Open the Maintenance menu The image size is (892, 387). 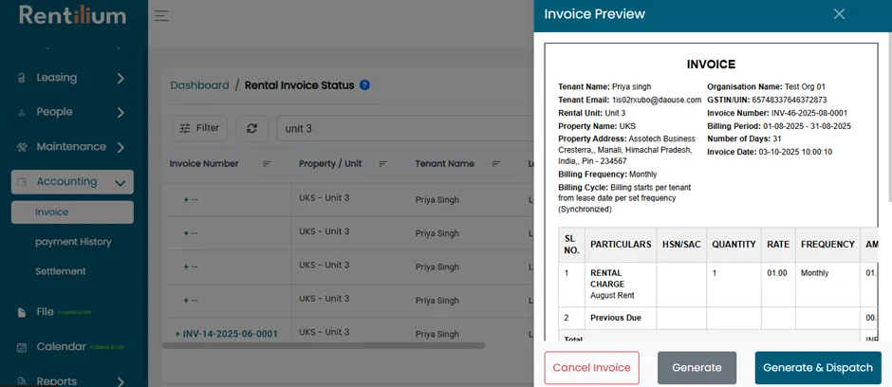point(72,147)
